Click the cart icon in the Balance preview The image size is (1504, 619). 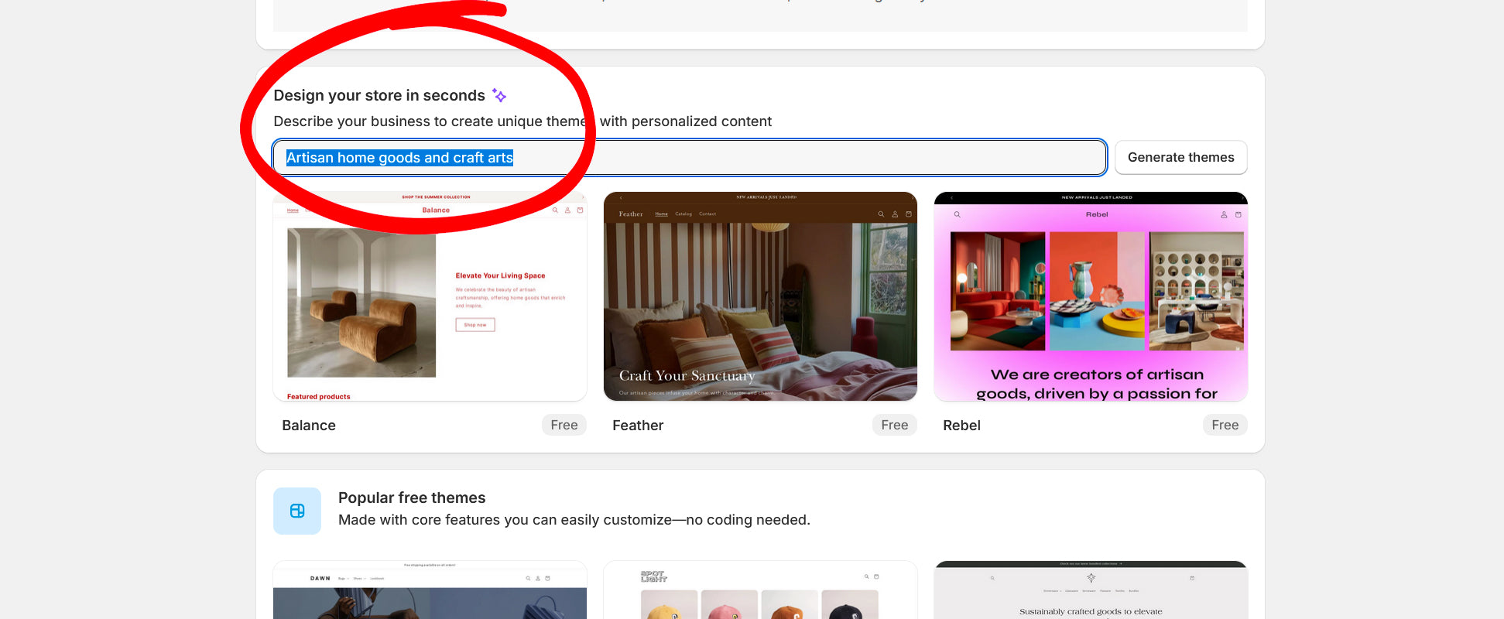pyautogui.click(x=580, y=210)
